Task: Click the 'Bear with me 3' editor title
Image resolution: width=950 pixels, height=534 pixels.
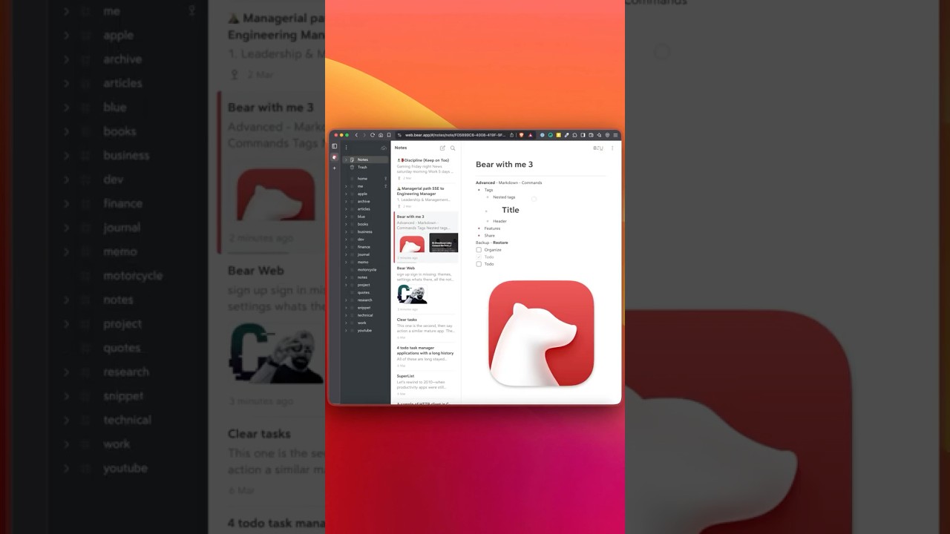Action: pos(504,165)
